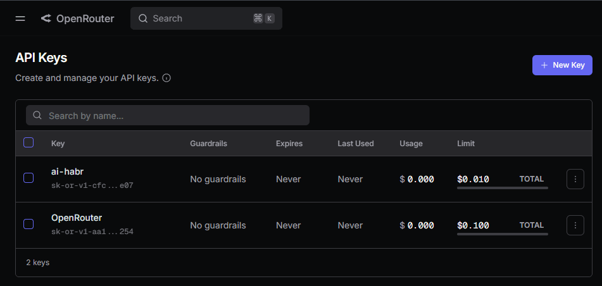Click the Usage column header
This screenshot has height=286, width=602.
click(411, 144)
